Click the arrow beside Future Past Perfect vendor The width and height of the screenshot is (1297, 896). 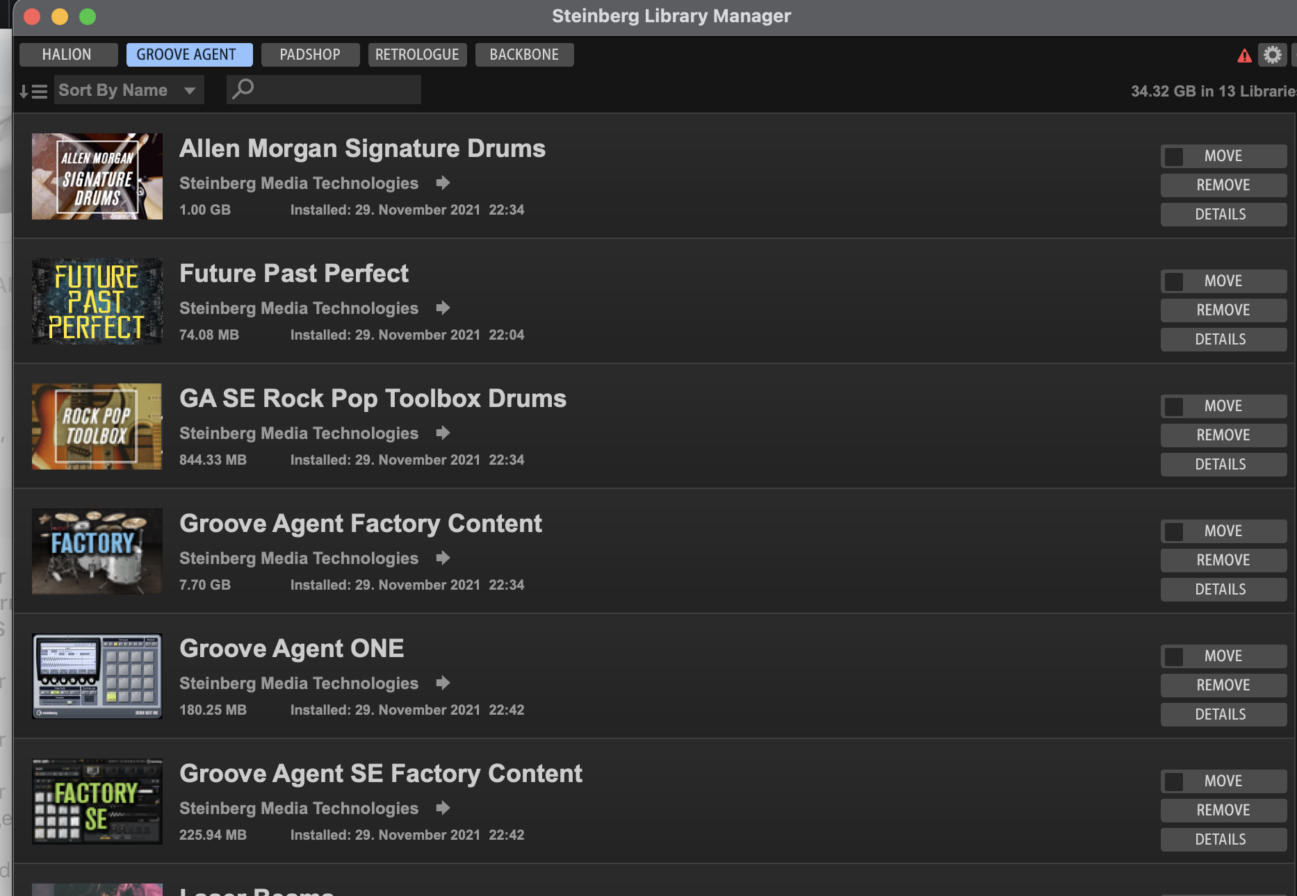point(443,308)
